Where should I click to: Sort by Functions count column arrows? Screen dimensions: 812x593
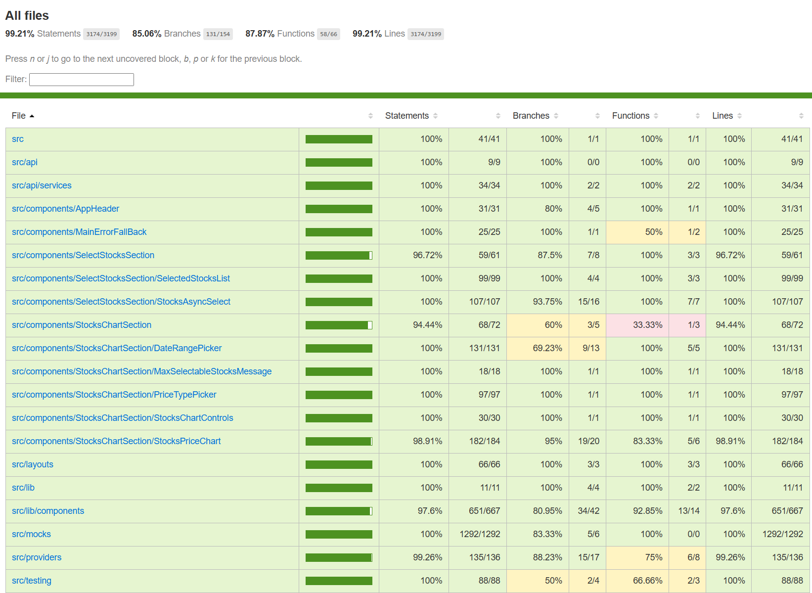(x=697, y=116)
